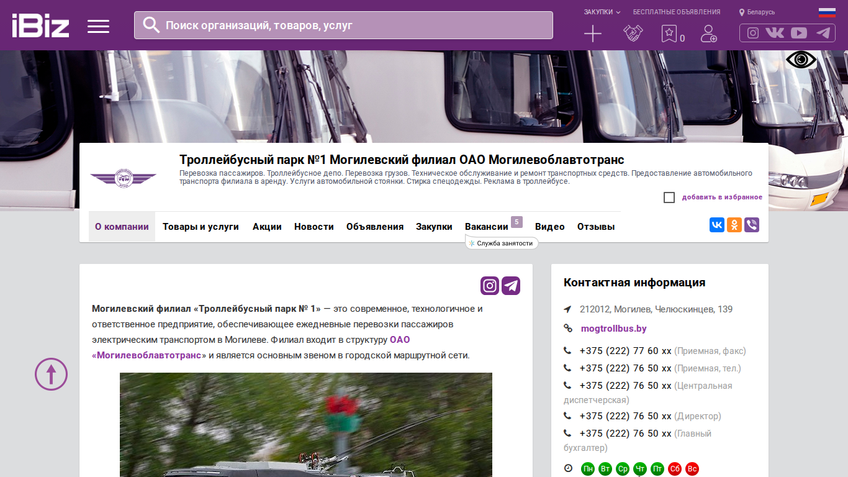
Task: Share company page via Viber
Action: tap(752, 225)
